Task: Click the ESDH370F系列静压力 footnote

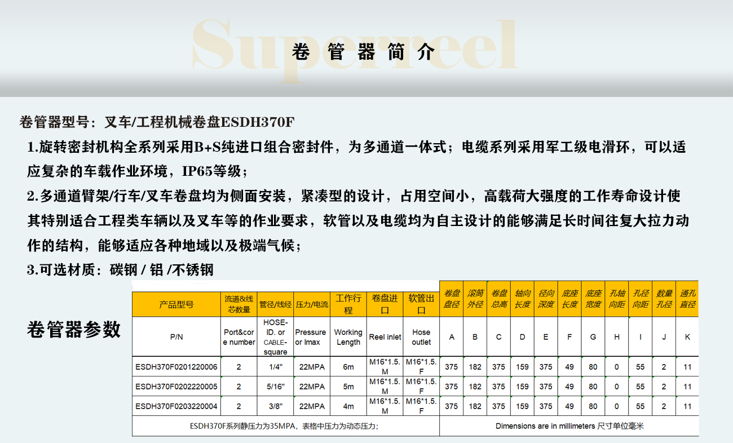Action: tap(284, 426)
